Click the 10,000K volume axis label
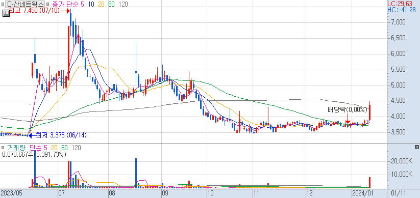 pyautogui.click(x=401, y=175)
